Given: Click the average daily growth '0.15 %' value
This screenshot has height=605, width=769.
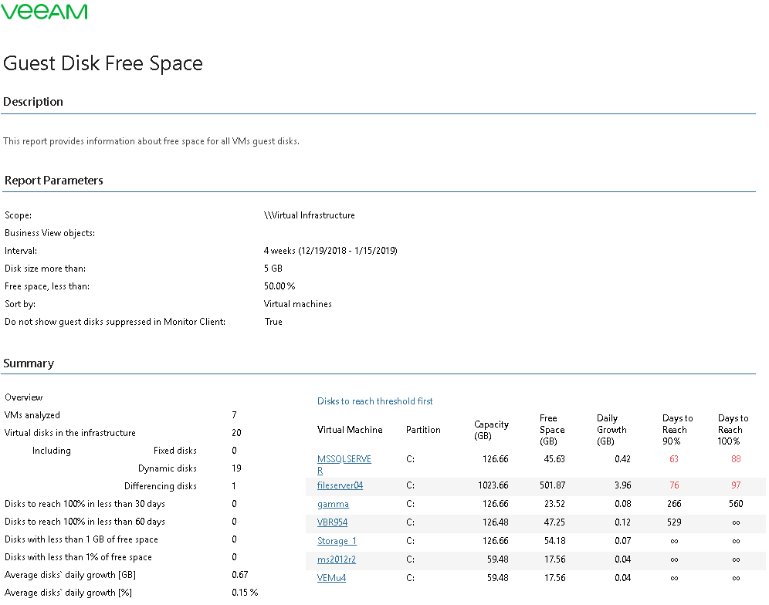Looking at the screenshot, I should point(245,592).
